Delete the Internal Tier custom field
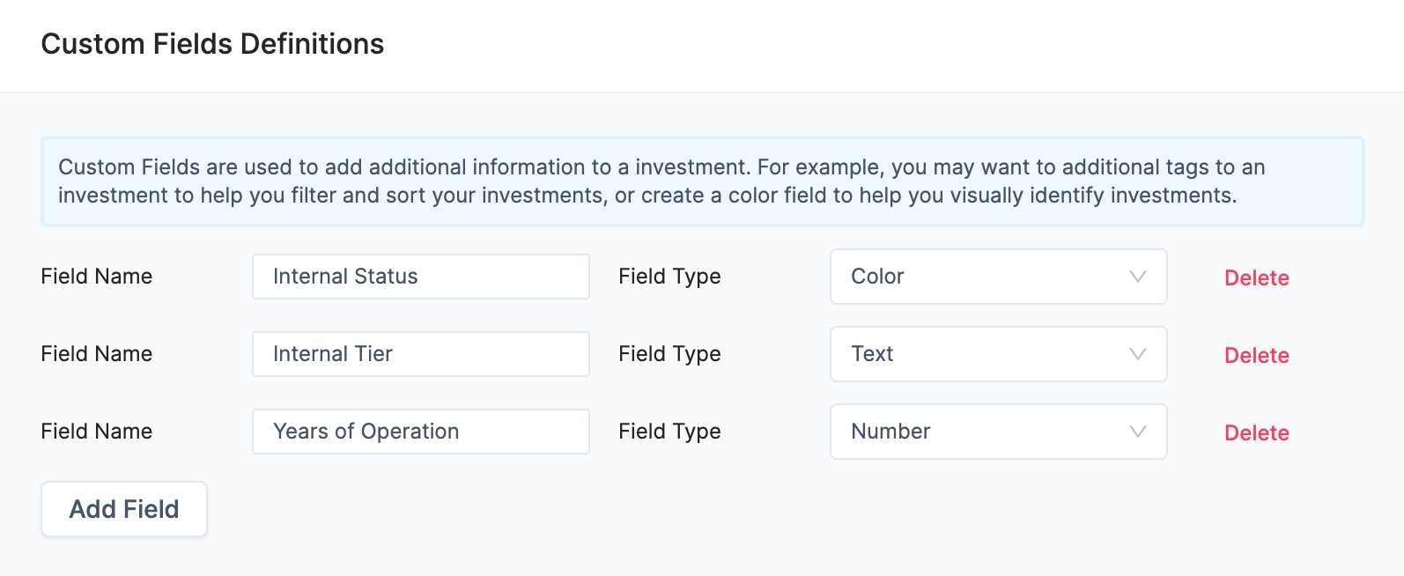This screenshot has height=576, width=1404. pyautogui.click(x=1256, y=356)
